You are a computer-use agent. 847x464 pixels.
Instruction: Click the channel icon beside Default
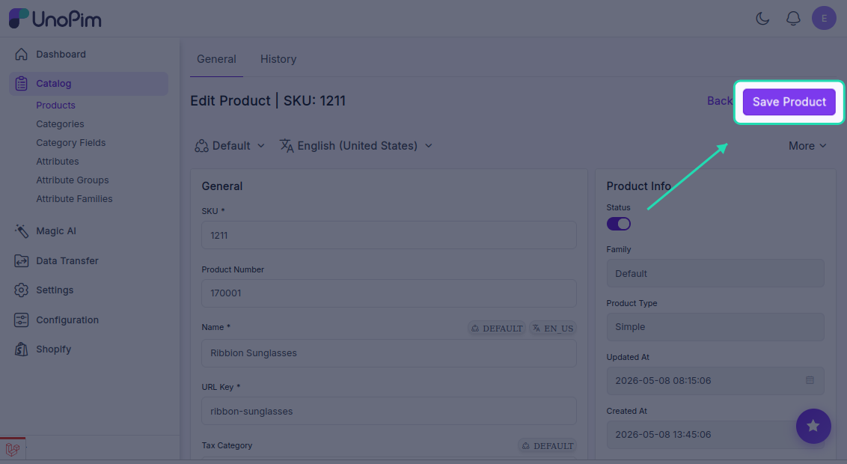pyautogui.click(x=201, y=146)
